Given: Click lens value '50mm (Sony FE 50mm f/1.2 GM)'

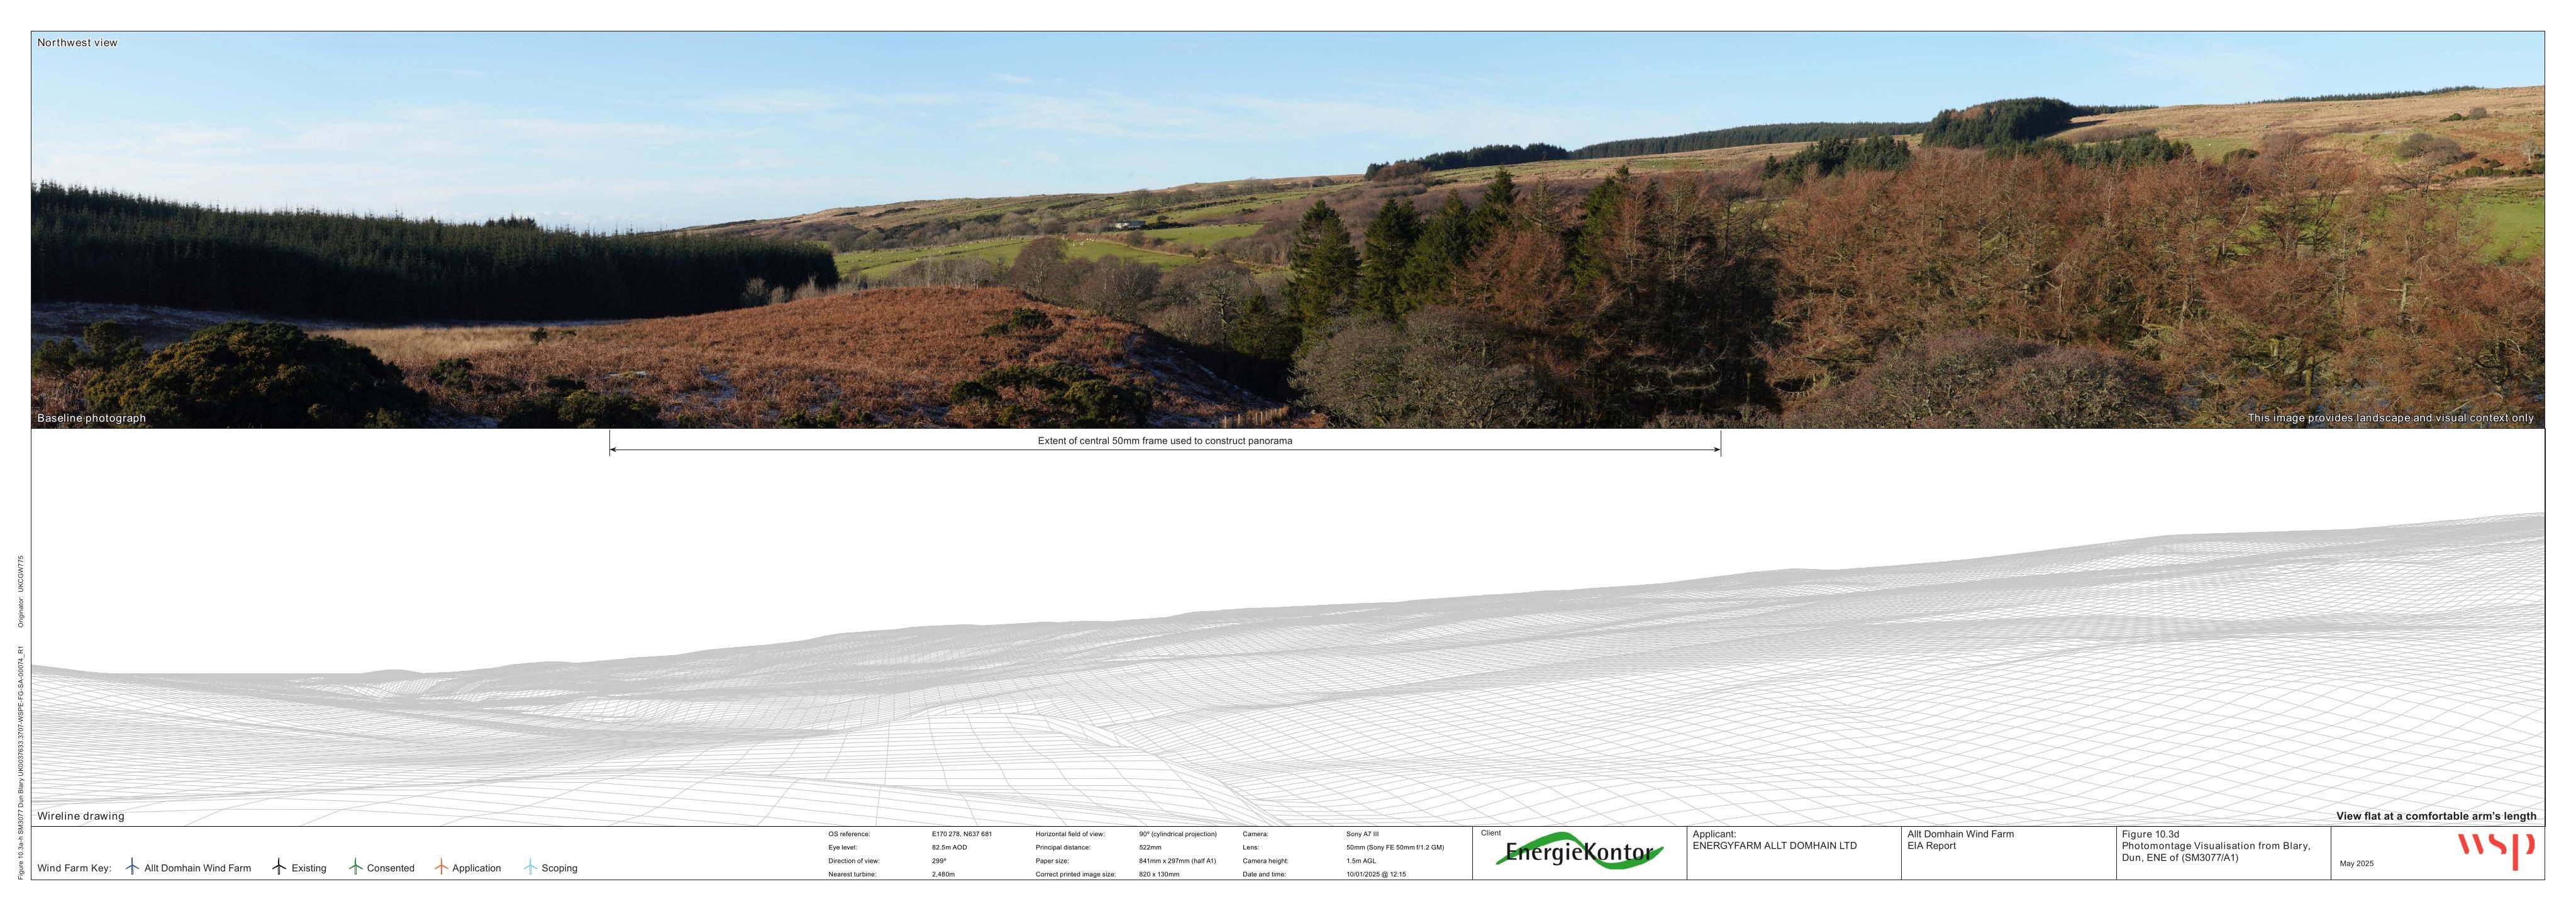Looking at the screenshot, I should pos(1395,847).
